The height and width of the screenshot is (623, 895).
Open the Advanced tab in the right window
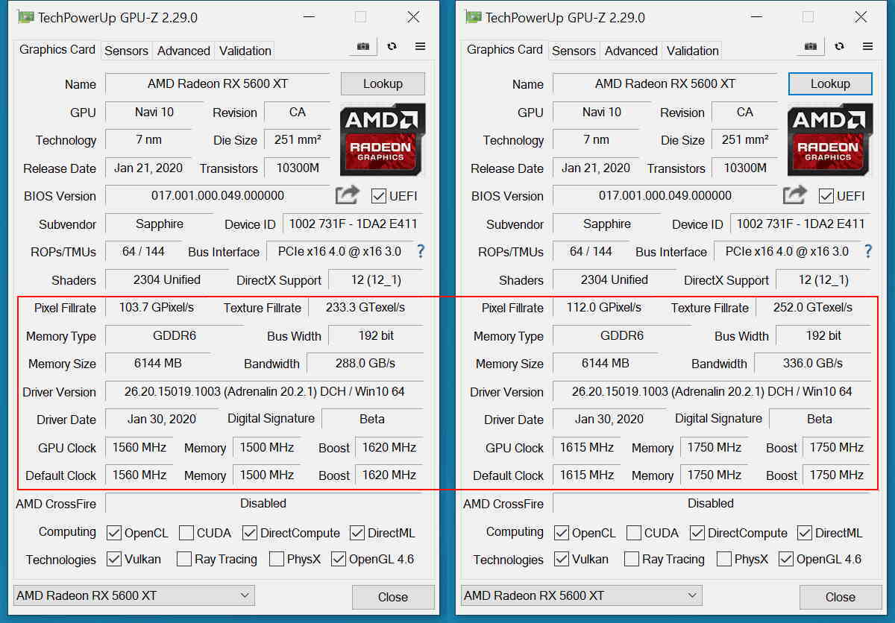630,51
